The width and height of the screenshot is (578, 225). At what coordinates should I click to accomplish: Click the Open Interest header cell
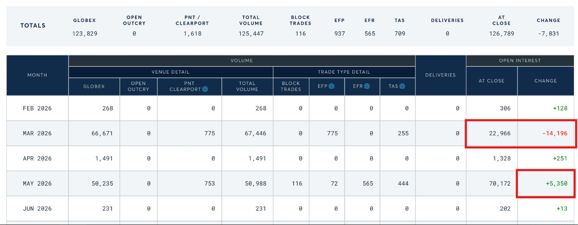pos(520,60)
